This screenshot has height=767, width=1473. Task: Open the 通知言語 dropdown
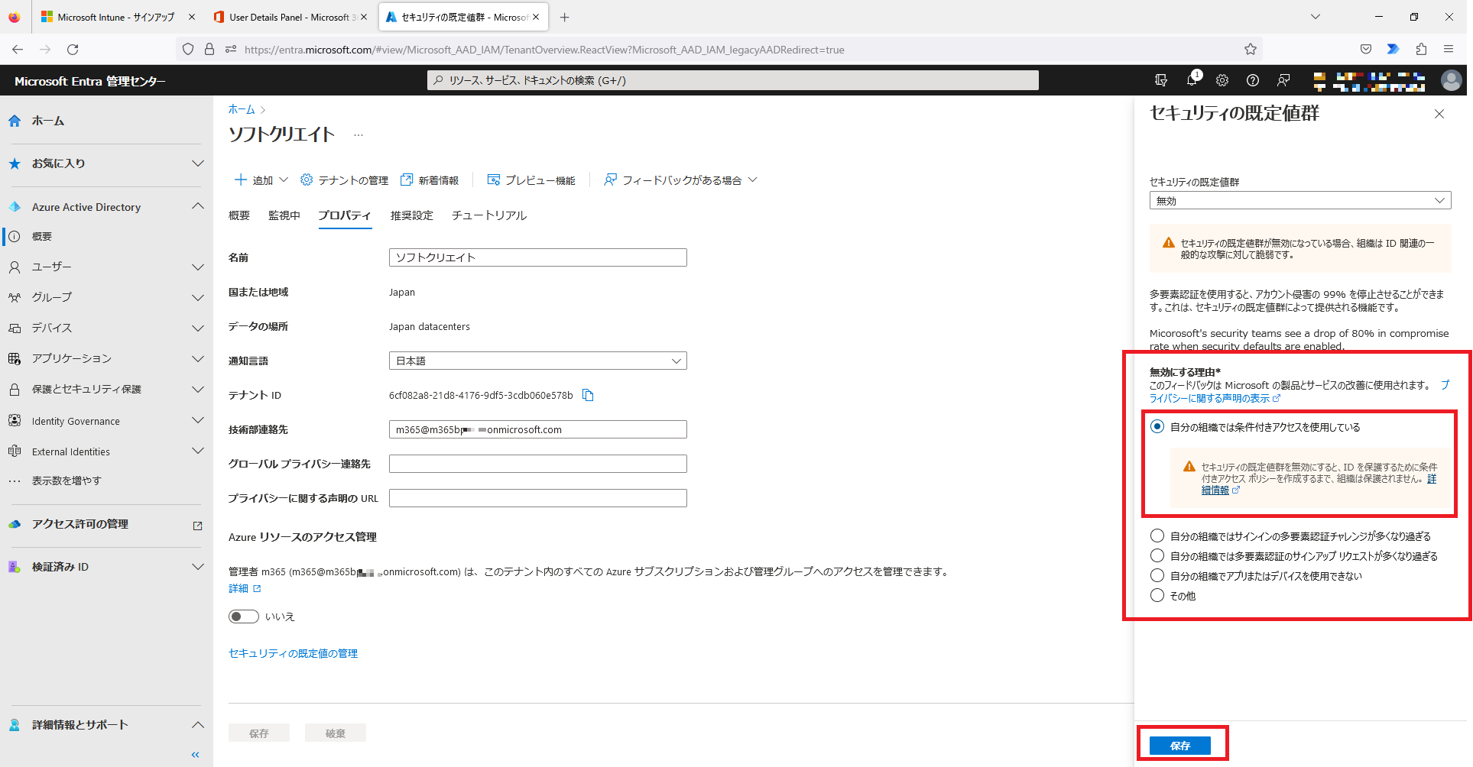pyautogui.click(x=537, y=361)
